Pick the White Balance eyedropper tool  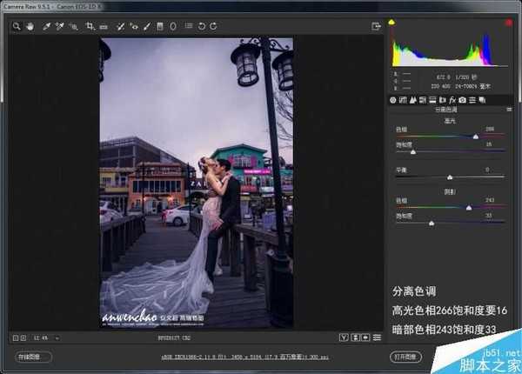click(x=45, y=26)
